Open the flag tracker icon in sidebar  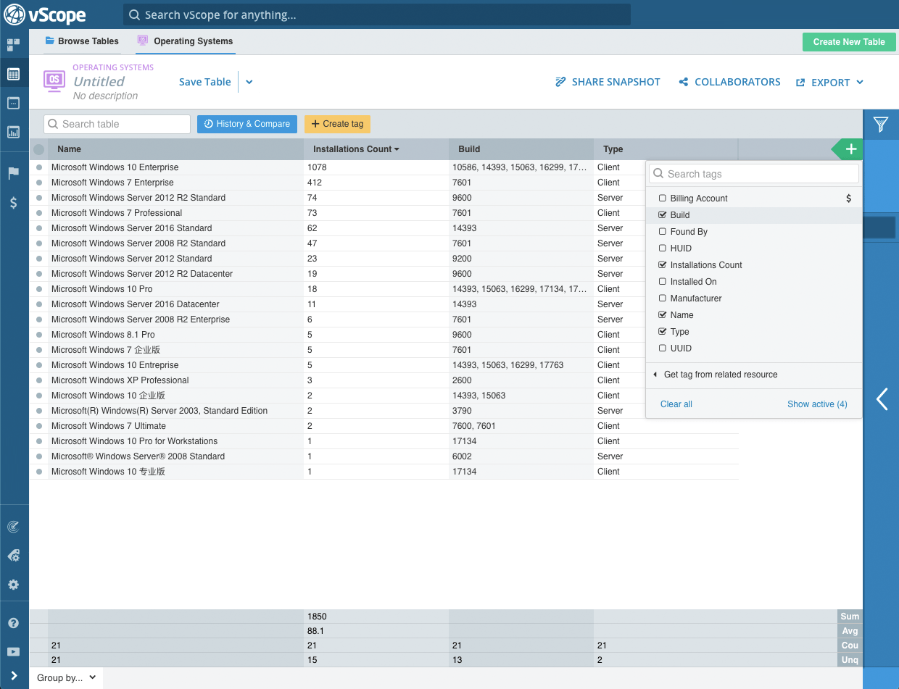click(13, 173)
